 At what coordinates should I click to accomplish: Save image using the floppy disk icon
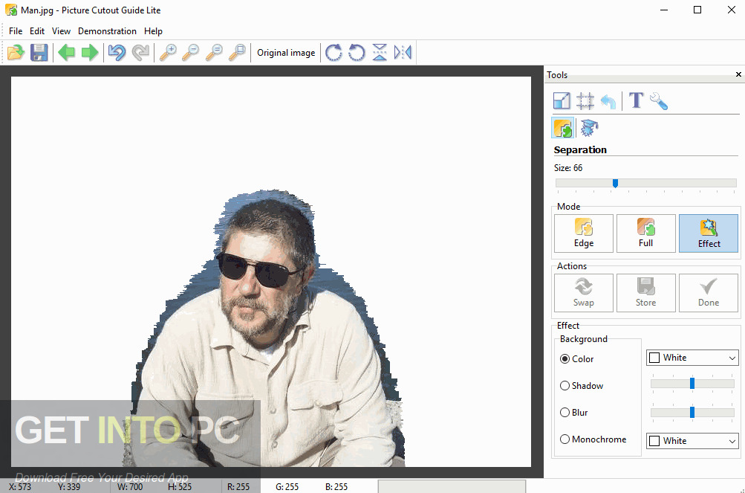(39, 52)
